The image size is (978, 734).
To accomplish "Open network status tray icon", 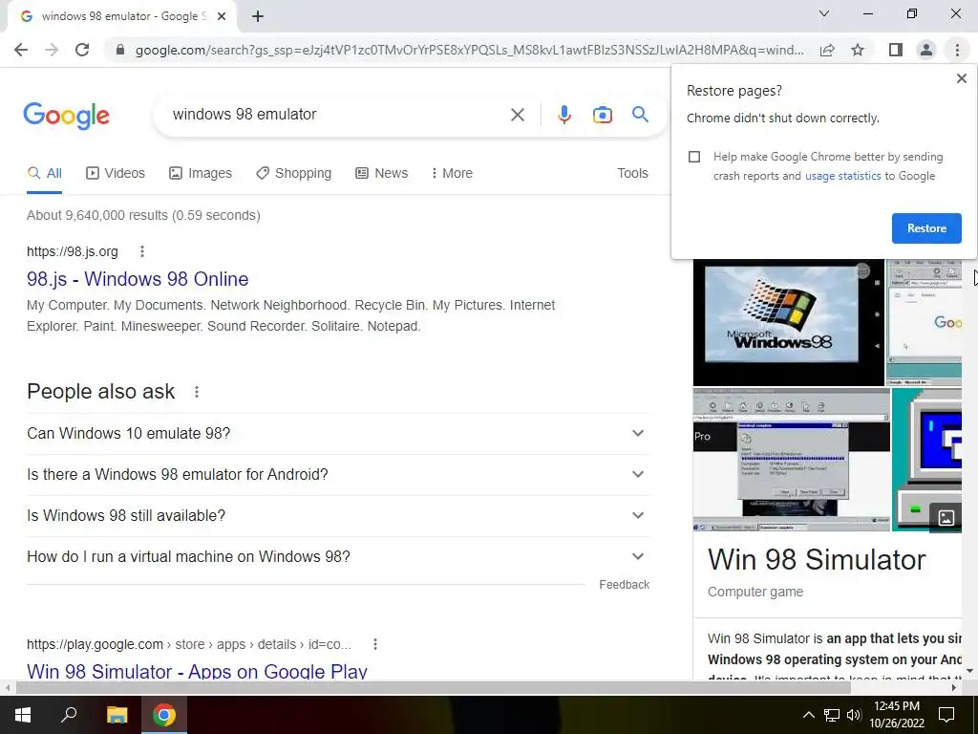I will [x=832, y=715].
